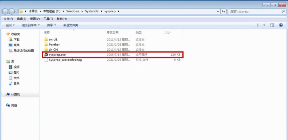Open the 包含到库中 dropdown
This screenshot has height=140, width=288.
pos(31,25)
